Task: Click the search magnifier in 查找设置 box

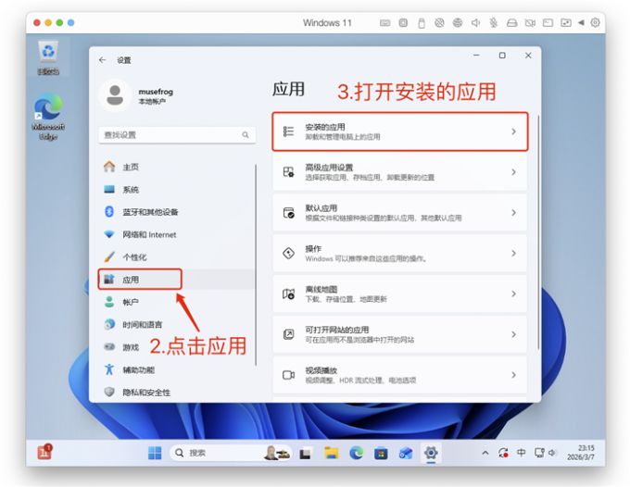Action: pos(246,135)
